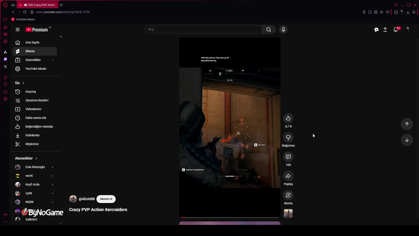
Task: Focus the Ara search field
Action: 203,29
